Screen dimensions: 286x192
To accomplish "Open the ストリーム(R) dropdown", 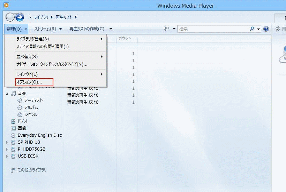I will point(48,29).
